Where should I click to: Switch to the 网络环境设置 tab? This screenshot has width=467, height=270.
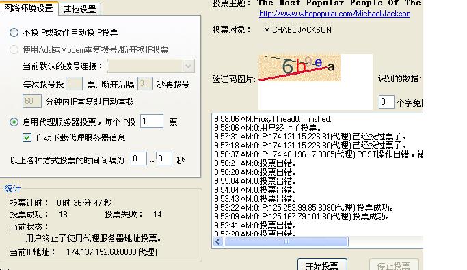(28, 8)
